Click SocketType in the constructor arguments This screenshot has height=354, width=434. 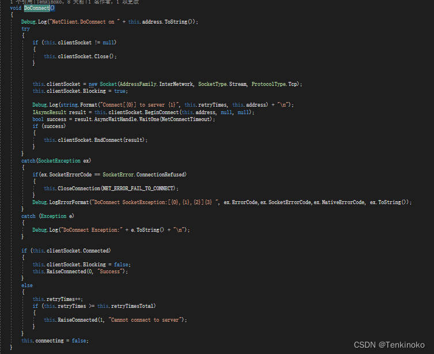(x=212, y=84)
